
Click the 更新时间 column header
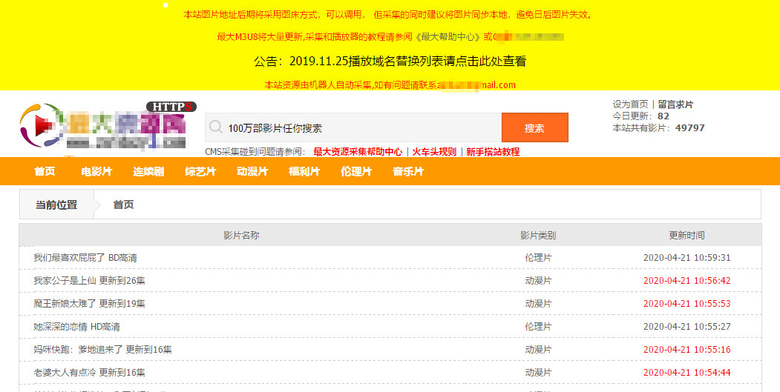pos(686,236)
